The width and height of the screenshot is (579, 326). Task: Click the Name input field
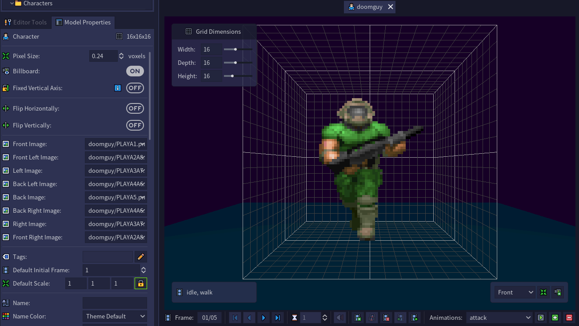115,303
